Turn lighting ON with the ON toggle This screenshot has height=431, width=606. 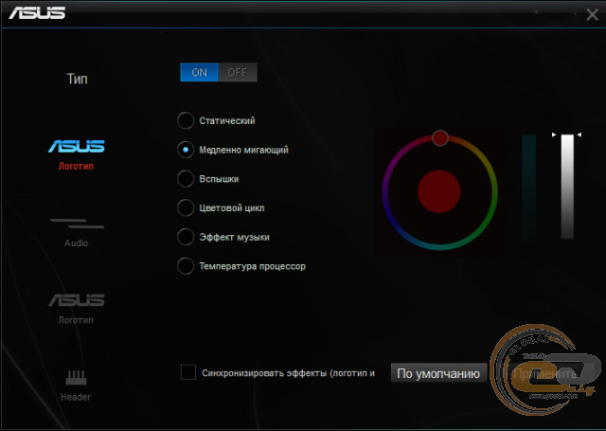200,72
